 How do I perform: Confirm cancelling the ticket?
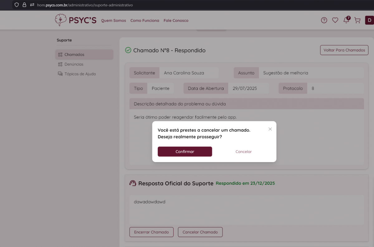(x=185, y=151)
